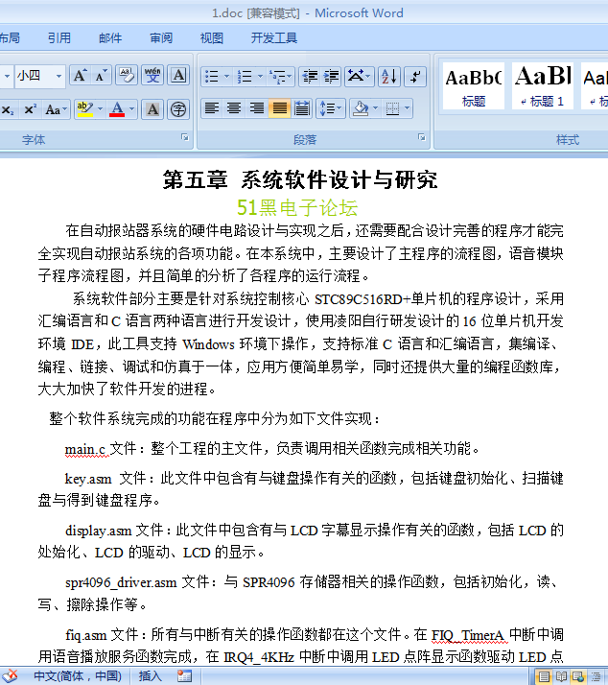Switch to the 引用 ribbon tab
The image size is (608, 685).
coord(59,38)
